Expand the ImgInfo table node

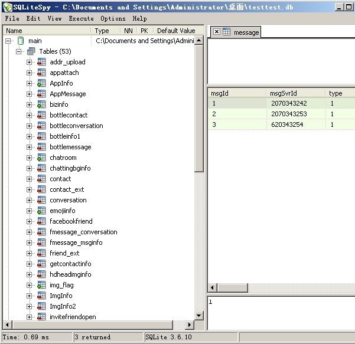click(x=29, y=296)
